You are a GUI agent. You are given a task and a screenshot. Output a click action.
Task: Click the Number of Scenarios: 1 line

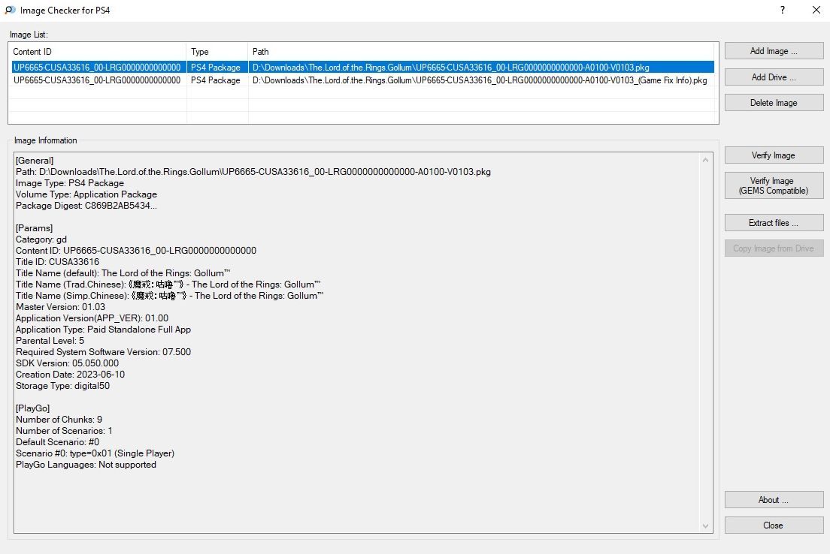(64, 431)
